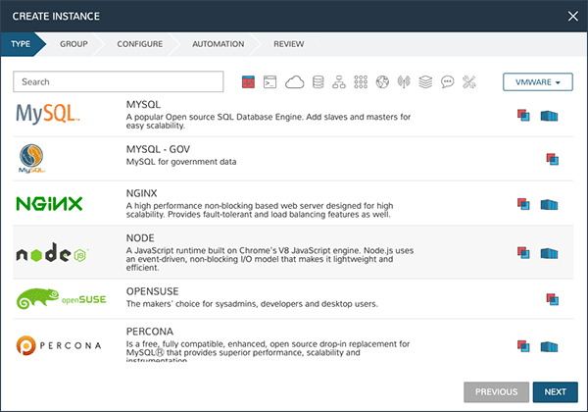Filter by stacked layers category icon

coord(425,81)
